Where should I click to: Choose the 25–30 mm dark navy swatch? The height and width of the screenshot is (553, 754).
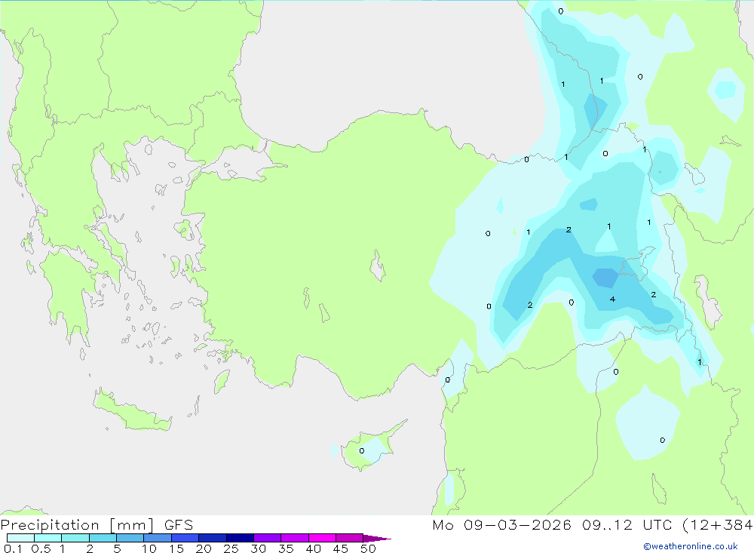[x=240, y=538]
